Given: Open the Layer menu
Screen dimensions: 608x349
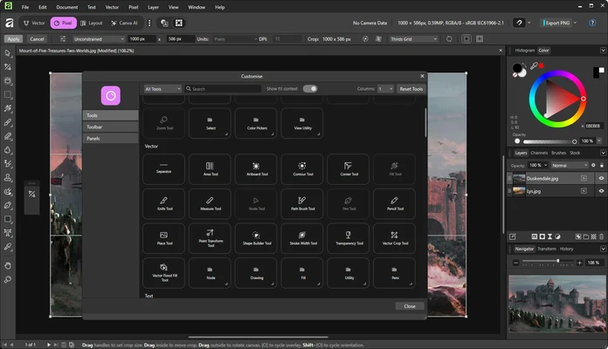Looking at the screenshot, I should [153, 7].
